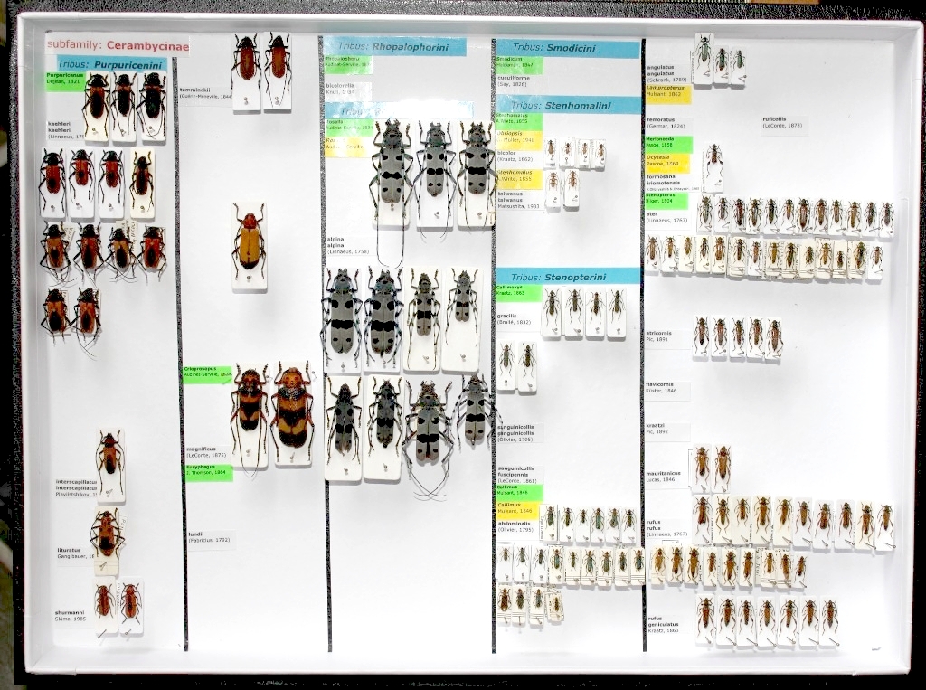Viewport: 926px width, 690px height.
Task: Select the 'shurmanni Sláma, 1985' species label
Action: [x=71, y=616]
